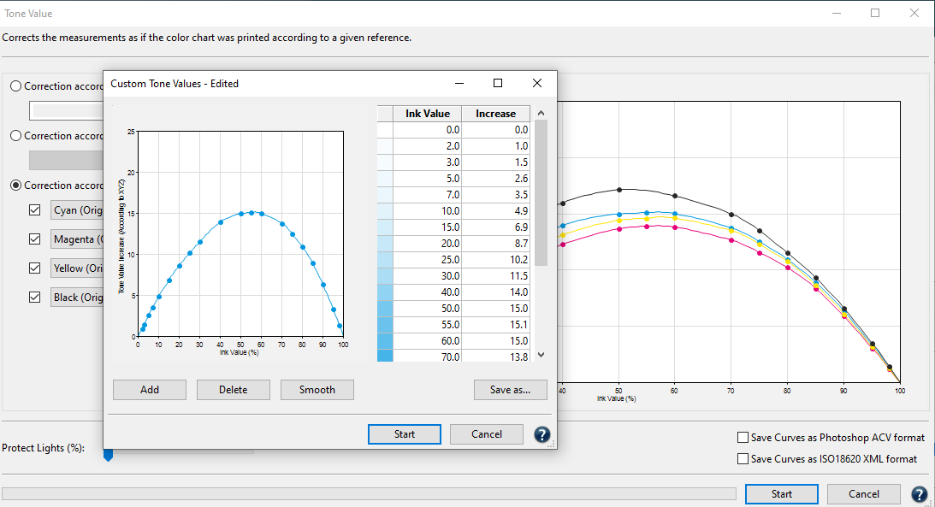Click the Ink Value column header
This screenshot has height=507, width=935.
pos(428,113)
